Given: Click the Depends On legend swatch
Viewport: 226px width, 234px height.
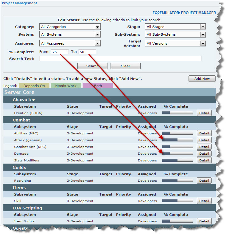Looking at the screenshot, I should pyautogui.click(x=34, y=86).
